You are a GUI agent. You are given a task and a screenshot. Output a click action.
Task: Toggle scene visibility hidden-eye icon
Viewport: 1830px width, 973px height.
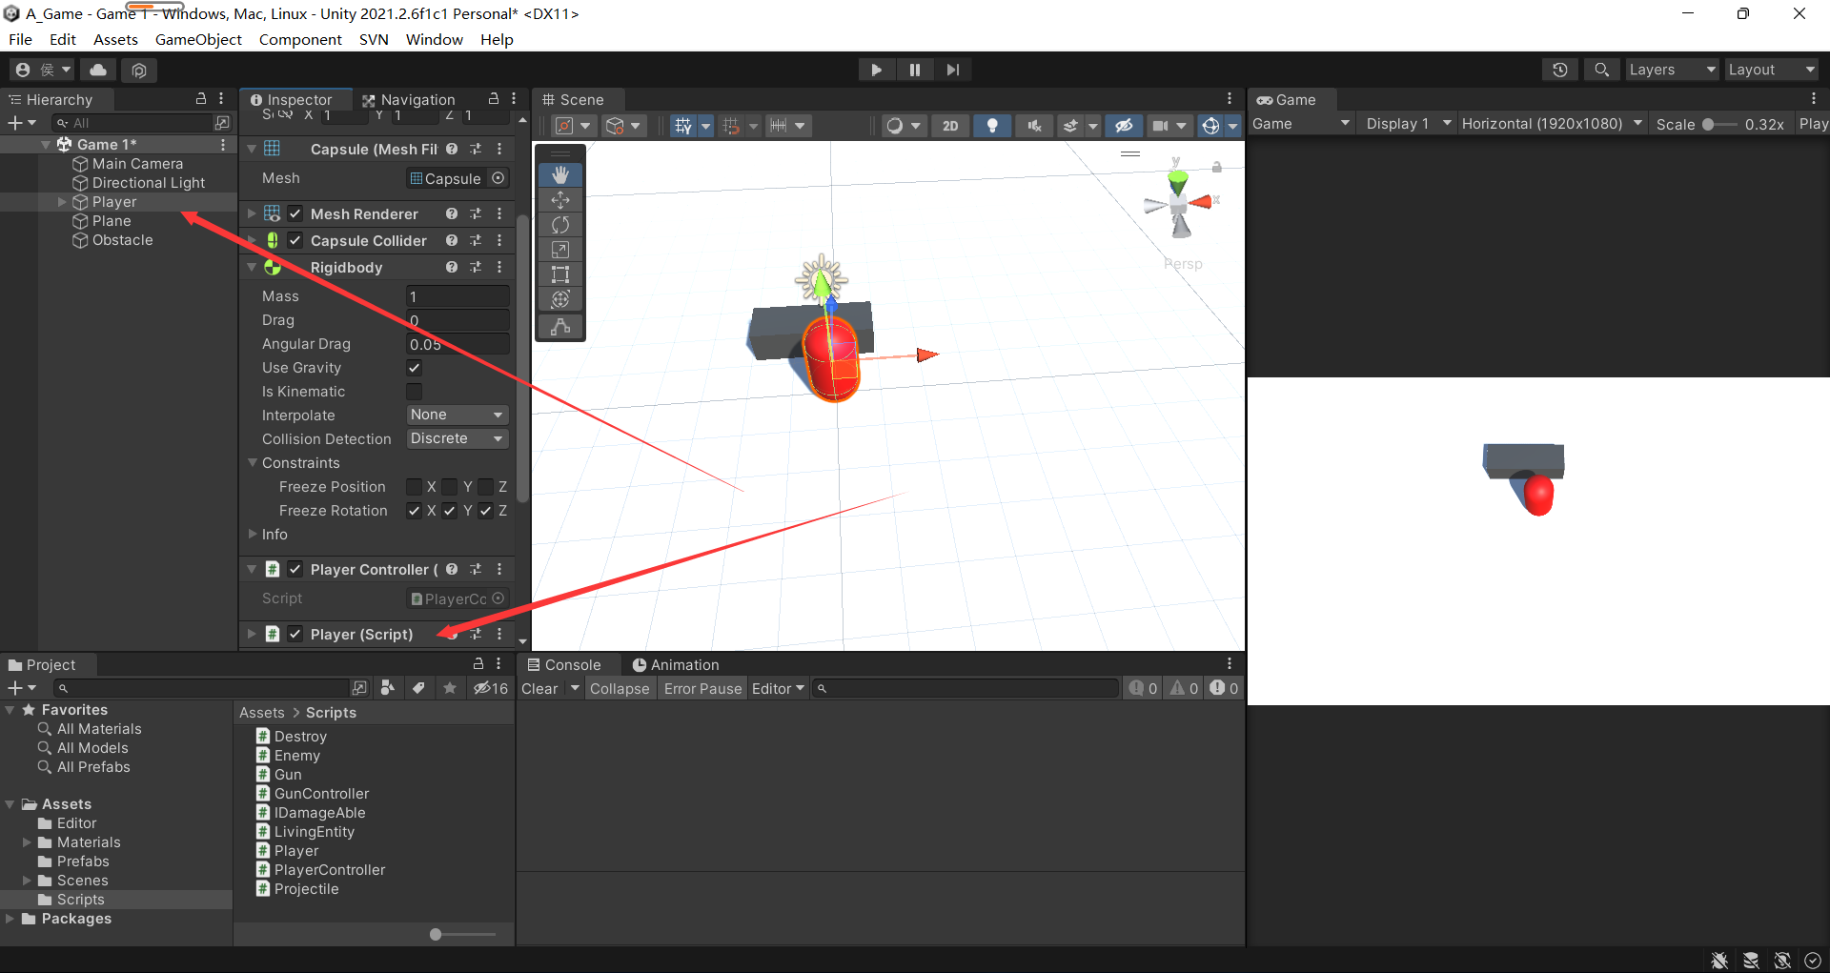point(1124,125)
